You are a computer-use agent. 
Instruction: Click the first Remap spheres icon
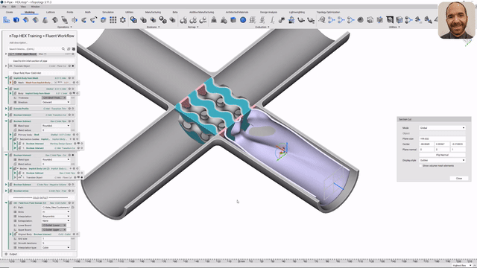coord(183,20)
